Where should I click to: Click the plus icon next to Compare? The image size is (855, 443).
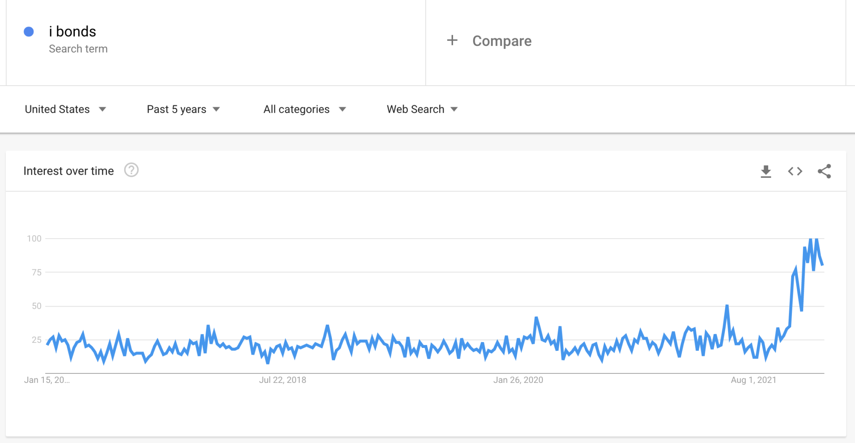[x=452, y=40]
